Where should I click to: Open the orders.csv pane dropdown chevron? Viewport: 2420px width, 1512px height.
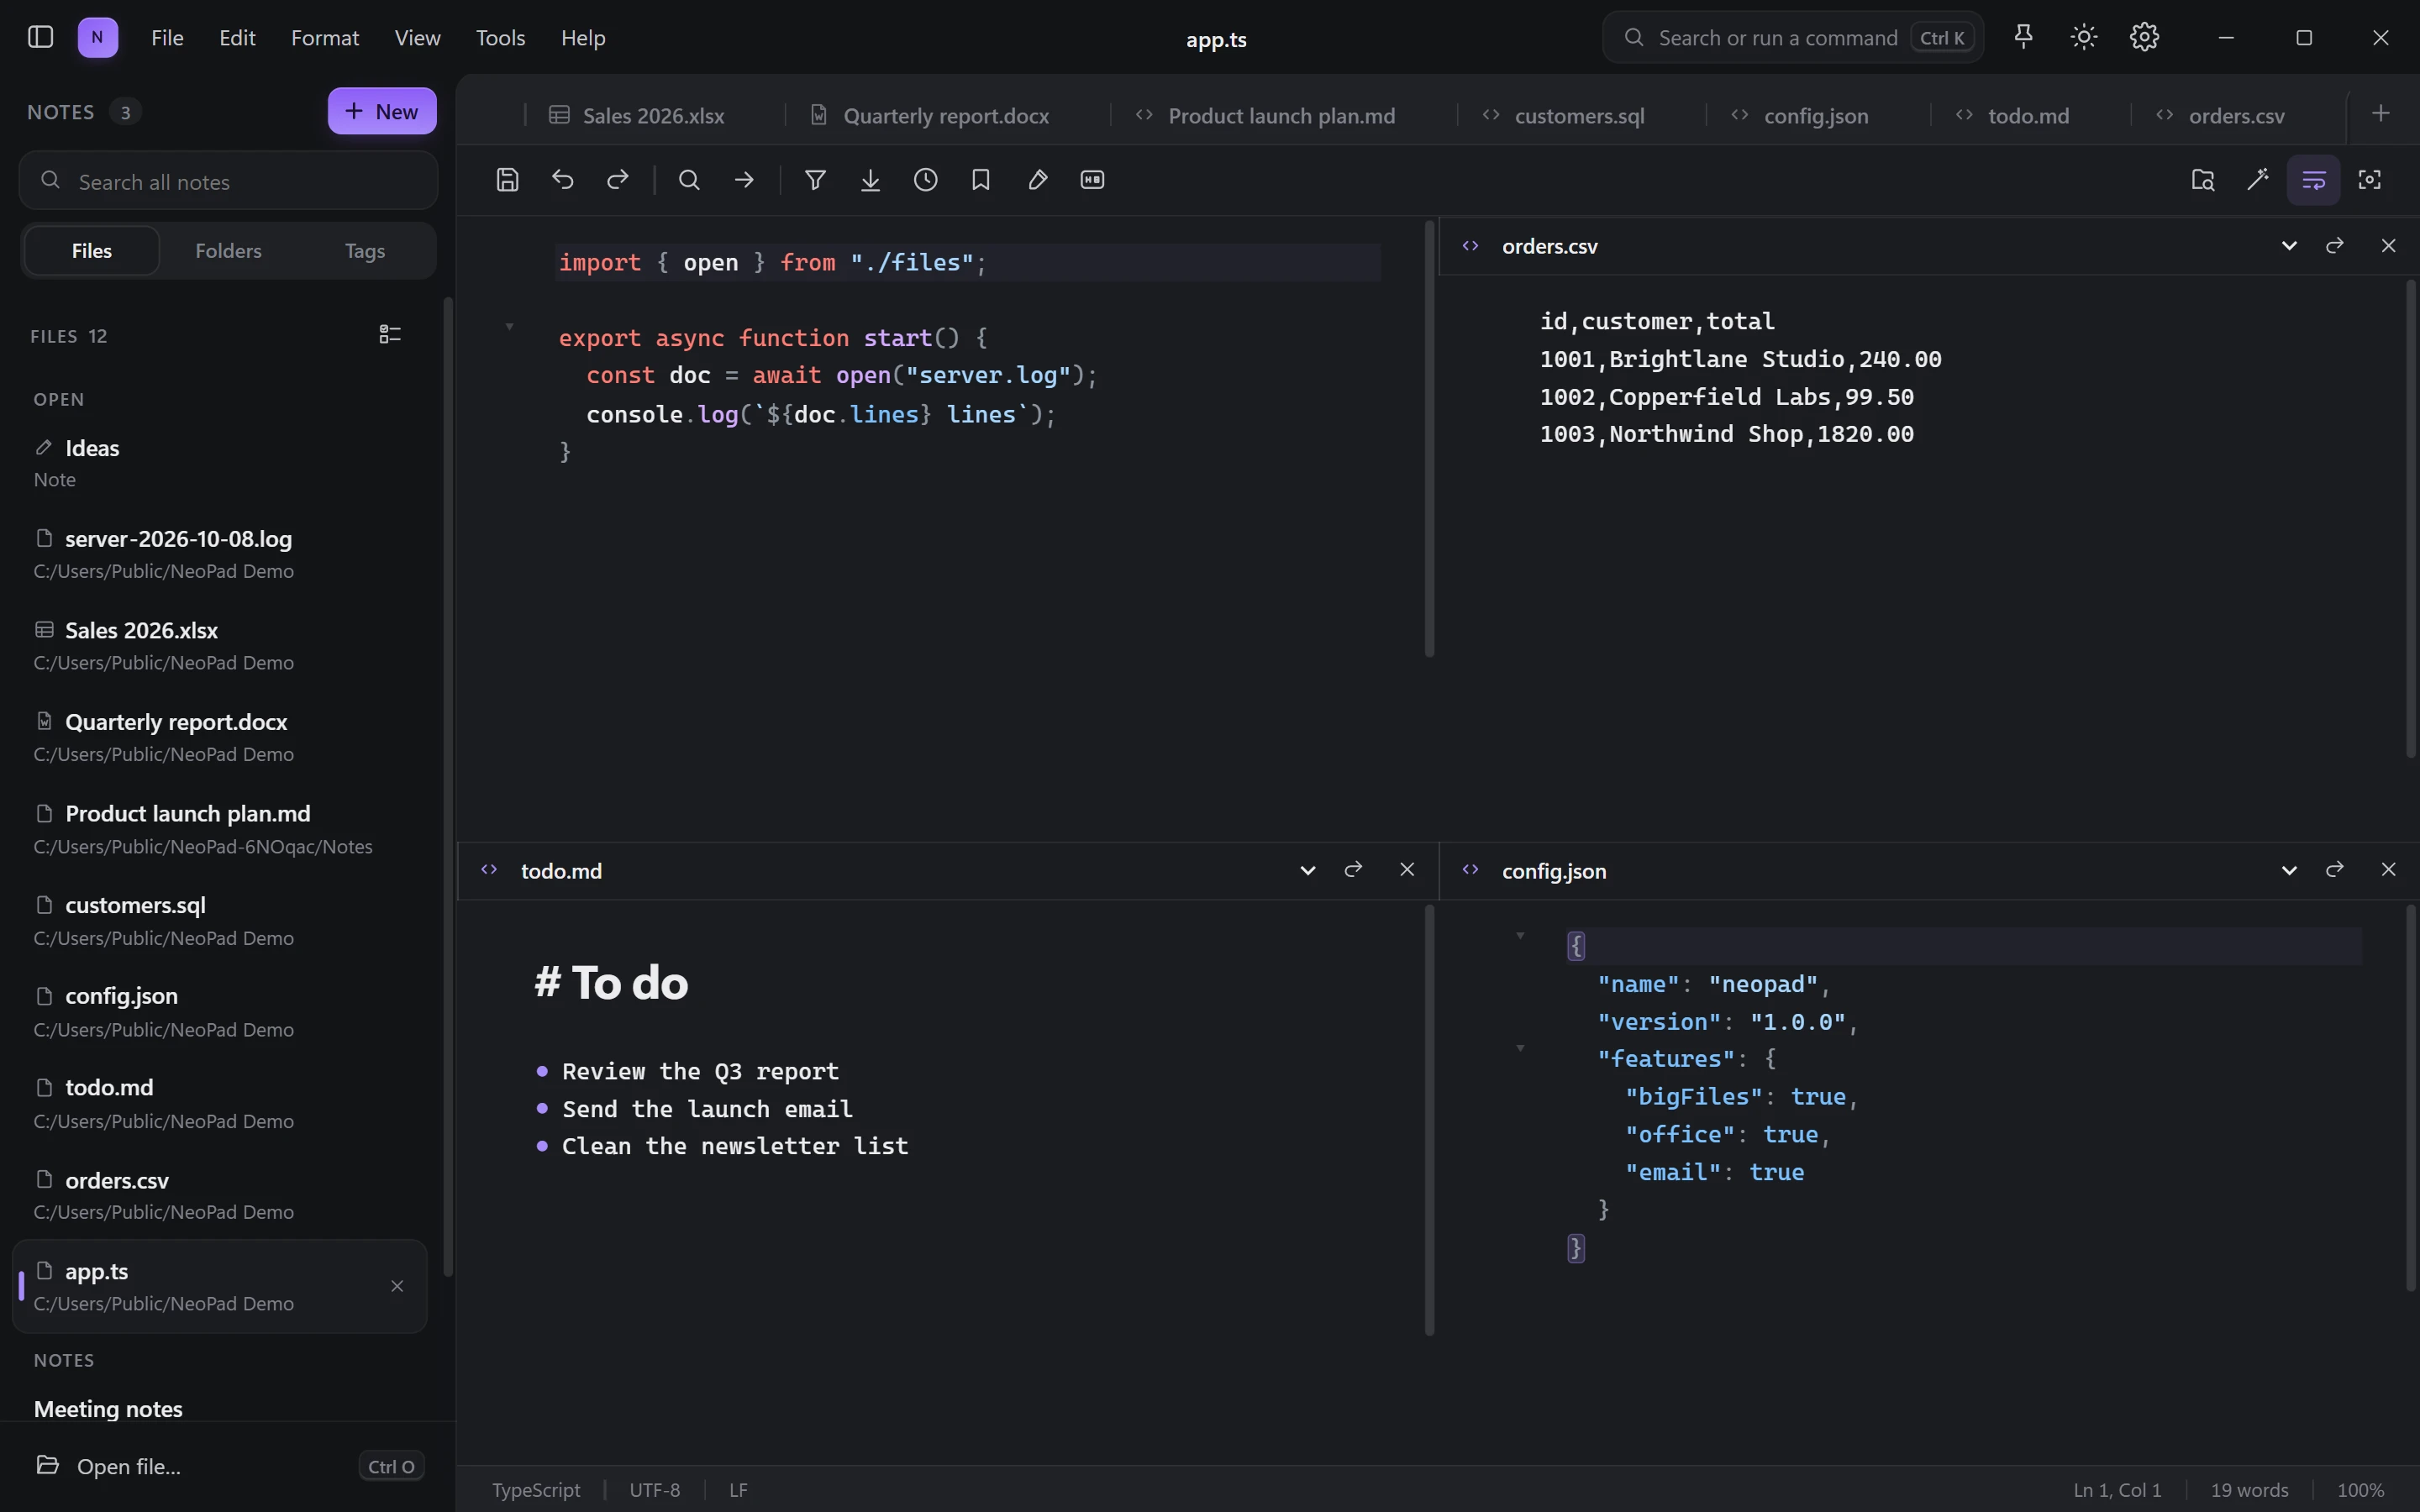tap(2289, 246)
